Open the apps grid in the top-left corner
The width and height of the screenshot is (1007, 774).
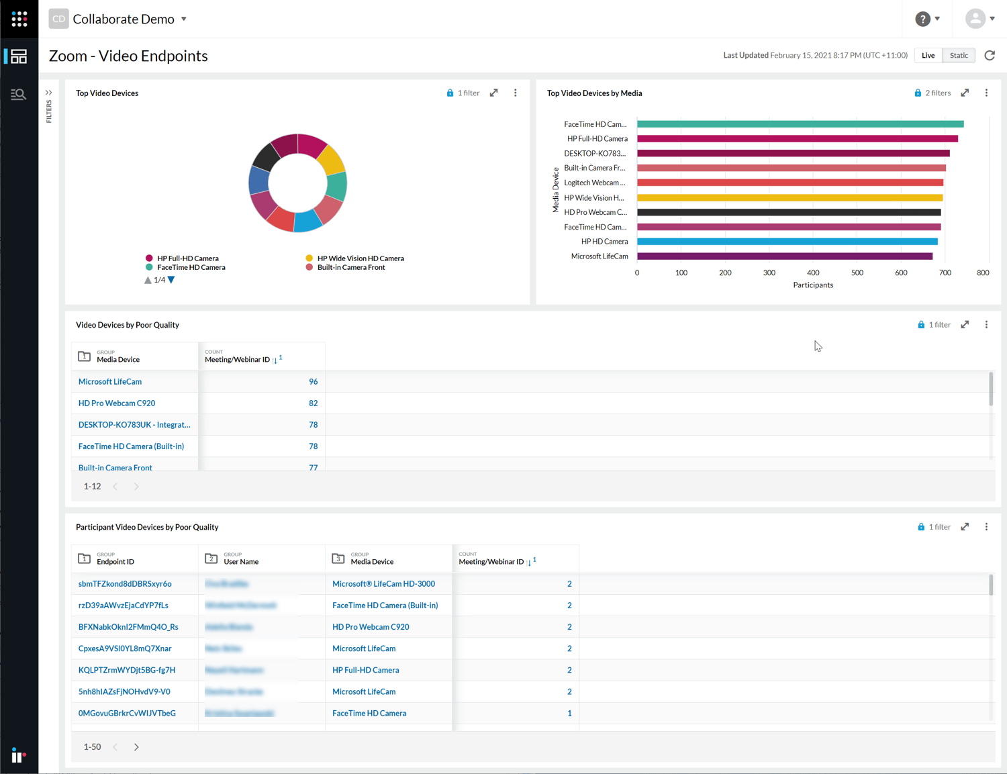(x=19, y=19)
